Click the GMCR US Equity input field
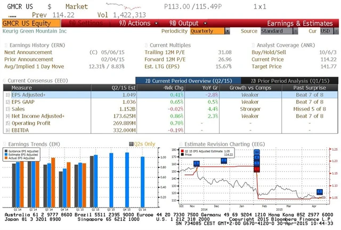Image resolution: width=341 pixels, height=230 pixels. point(33,23)
